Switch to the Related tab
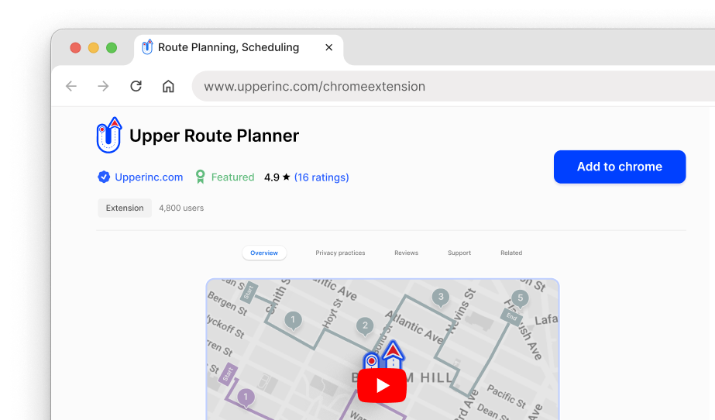This screenshot has width=715, height=420. 511,253
